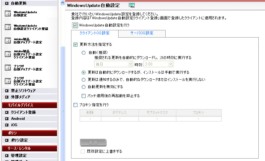Click the IPアドレス column header
The image size is (265, 161).
tap(120, 113)
